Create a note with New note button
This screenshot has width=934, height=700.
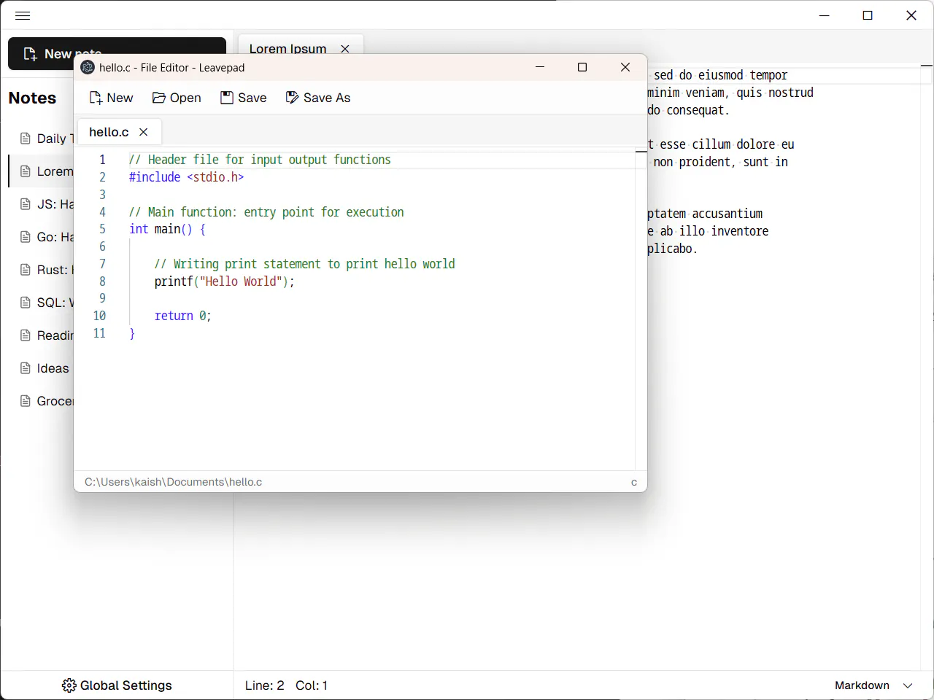pos(117,54)
